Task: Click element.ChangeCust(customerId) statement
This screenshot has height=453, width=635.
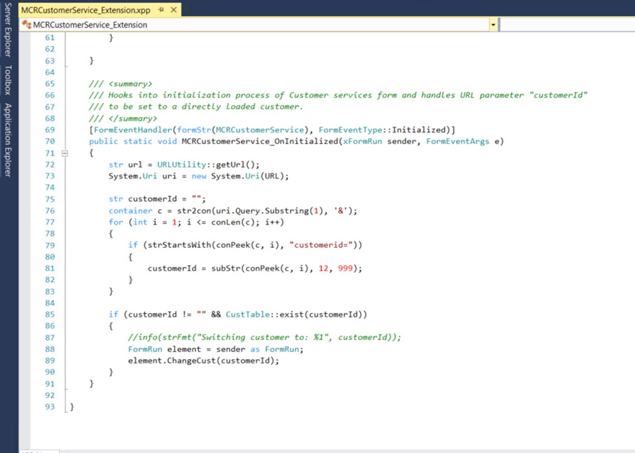Action: coord(204,360)
